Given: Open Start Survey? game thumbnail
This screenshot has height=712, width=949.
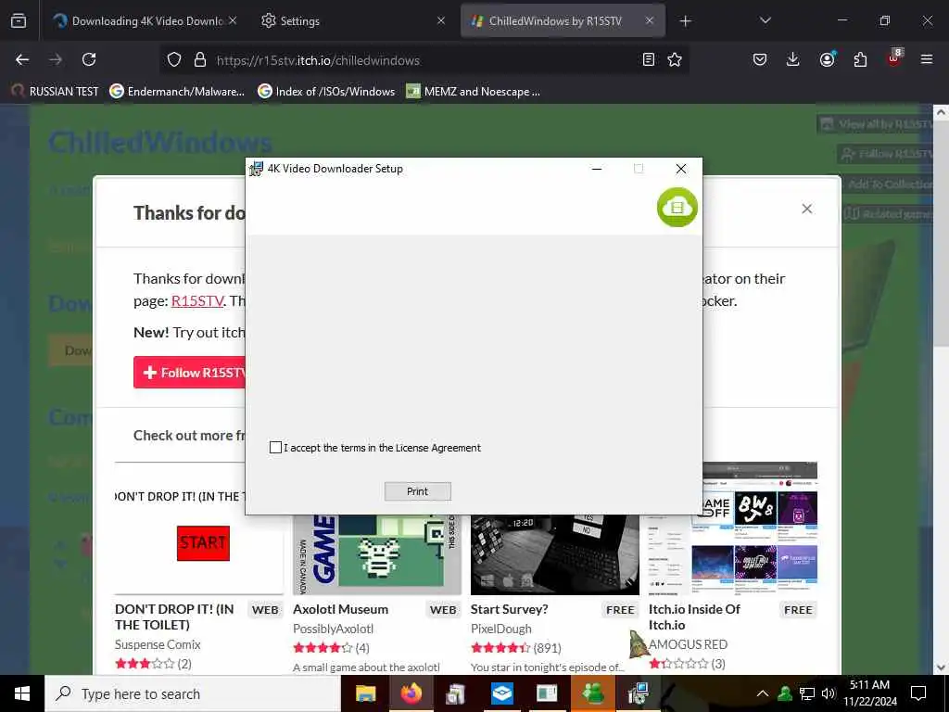Looking at the screenshot, I should point(555,554).
